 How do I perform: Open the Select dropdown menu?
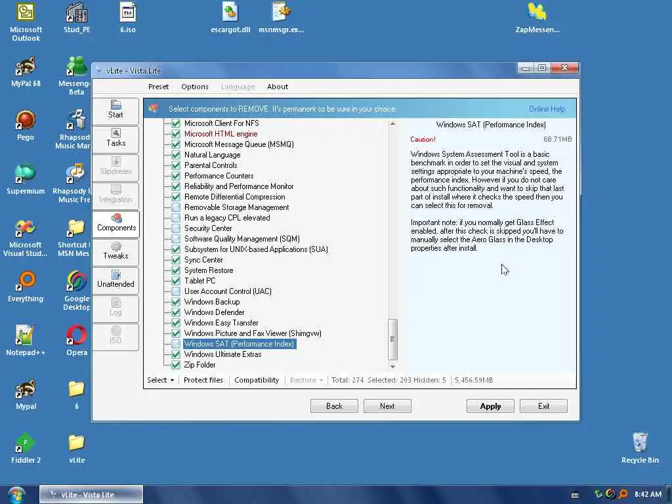pos(161,380)
